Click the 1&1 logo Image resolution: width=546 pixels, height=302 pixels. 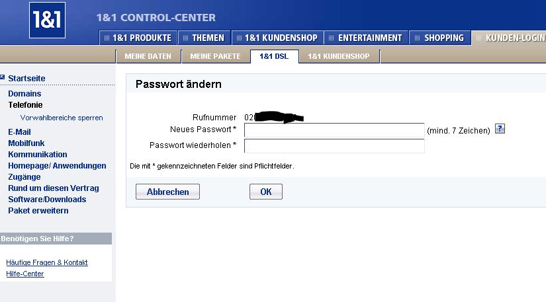click(48, 20)
